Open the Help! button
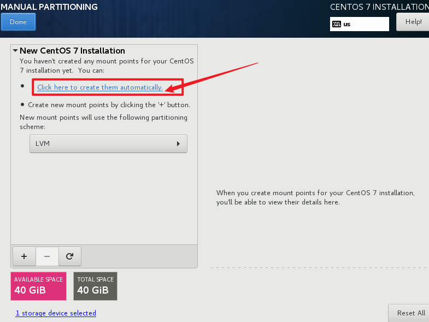This screenshot has height=322, width=429. (x=413, y=22)
